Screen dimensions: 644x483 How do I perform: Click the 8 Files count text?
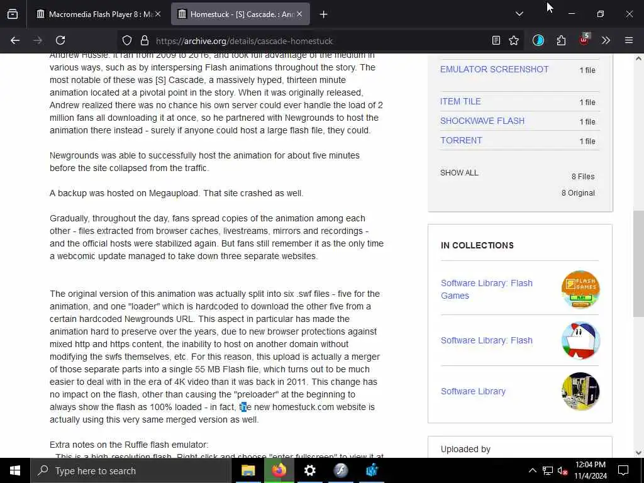(583, 176)
